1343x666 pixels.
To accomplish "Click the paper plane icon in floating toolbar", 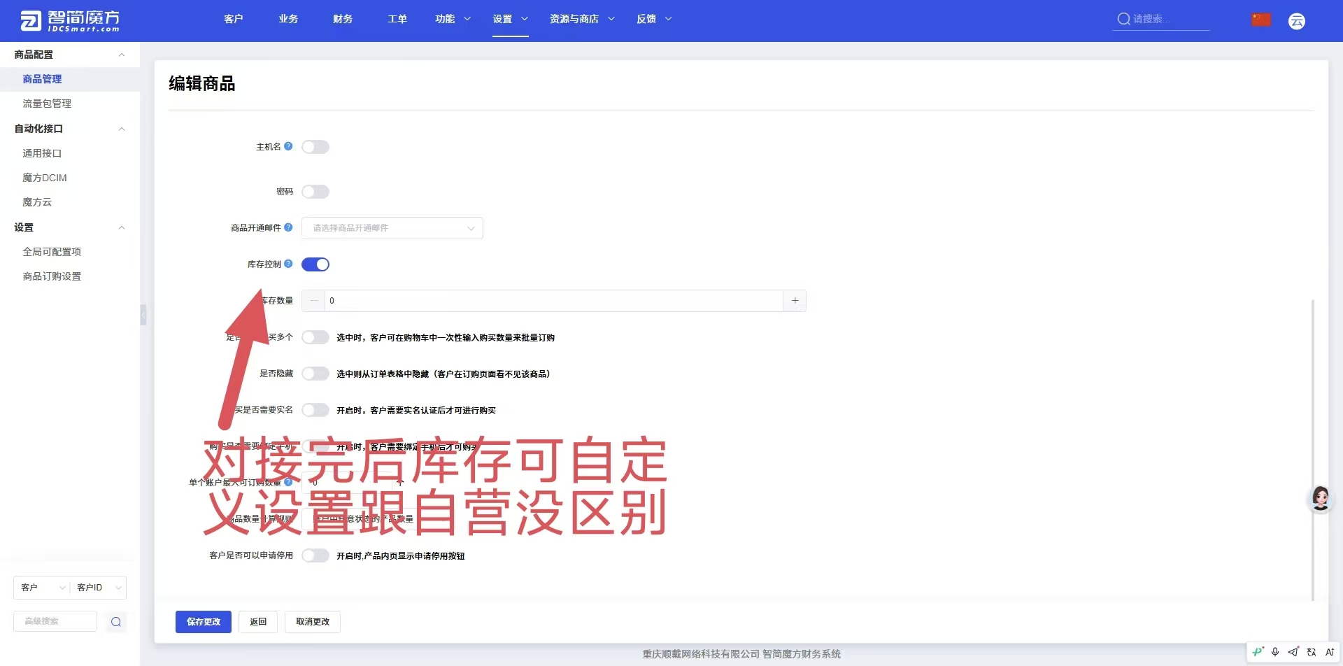I will tap(1293, 652).
